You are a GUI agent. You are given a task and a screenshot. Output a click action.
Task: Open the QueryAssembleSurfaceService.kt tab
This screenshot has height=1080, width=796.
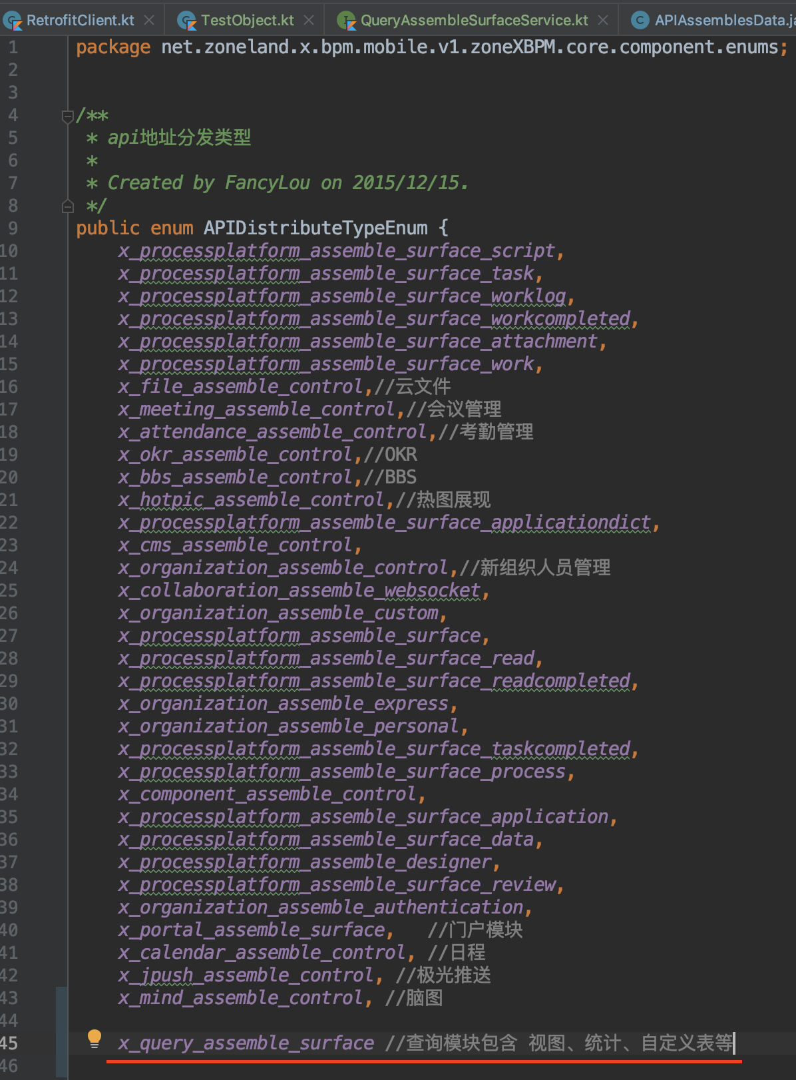tap(474, 21)
